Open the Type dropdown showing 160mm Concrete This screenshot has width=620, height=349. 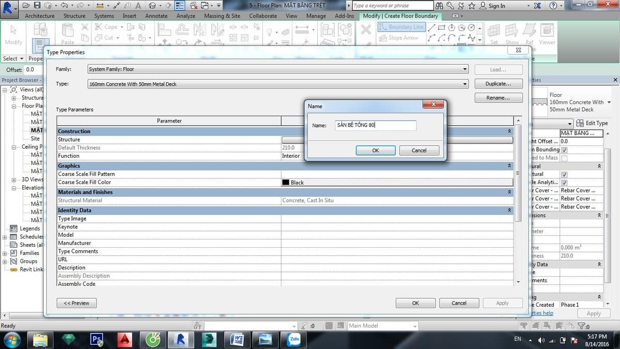(x=277, y=84)
